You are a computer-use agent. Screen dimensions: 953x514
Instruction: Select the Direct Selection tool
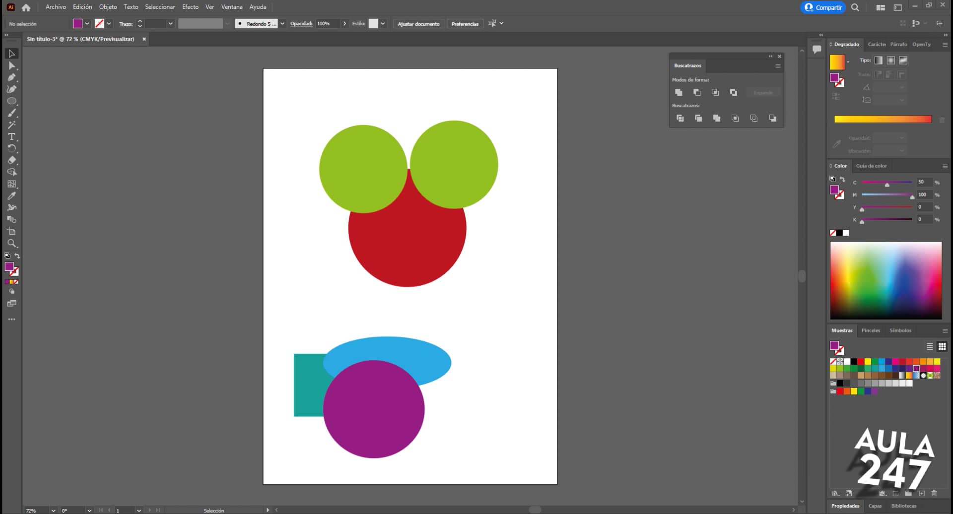[x=12, y=65]
